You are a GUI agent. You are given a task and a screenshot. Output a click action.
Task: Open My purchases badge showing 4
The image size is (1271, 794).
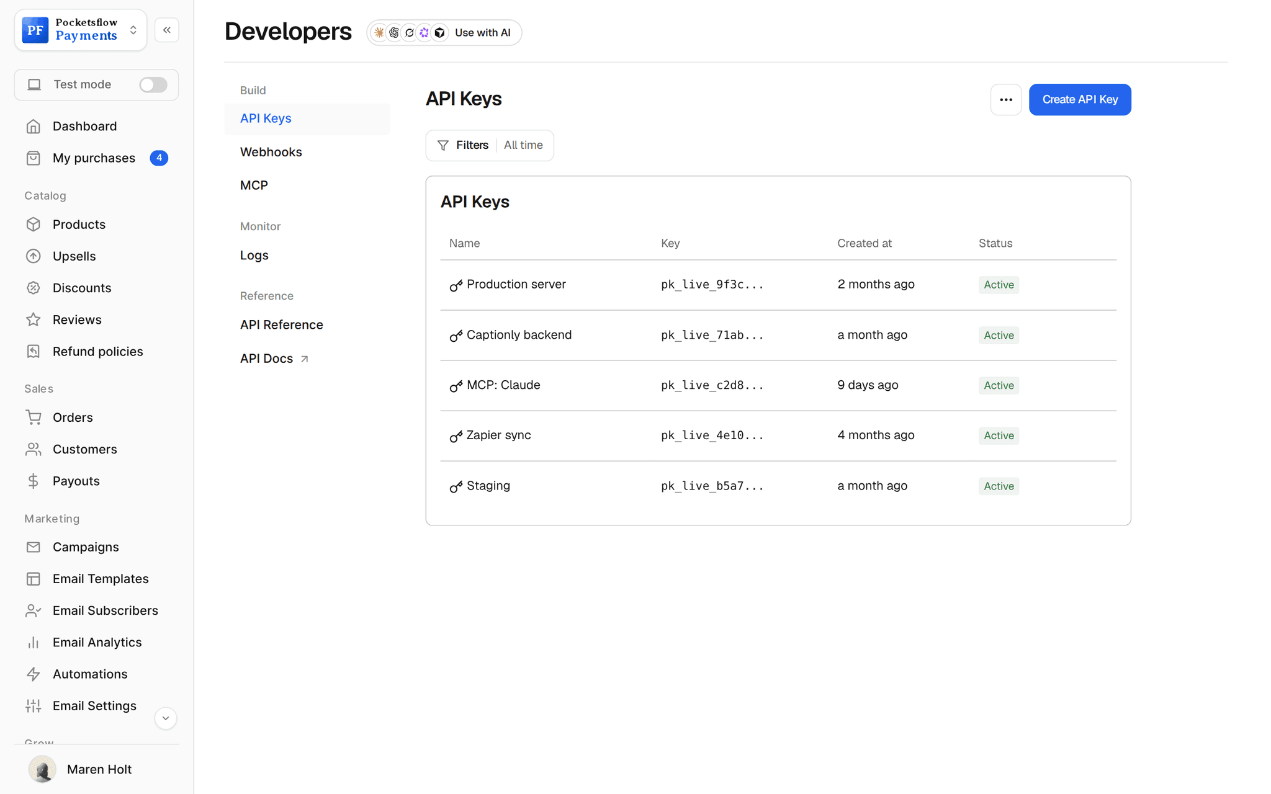[x=159, y=158]
